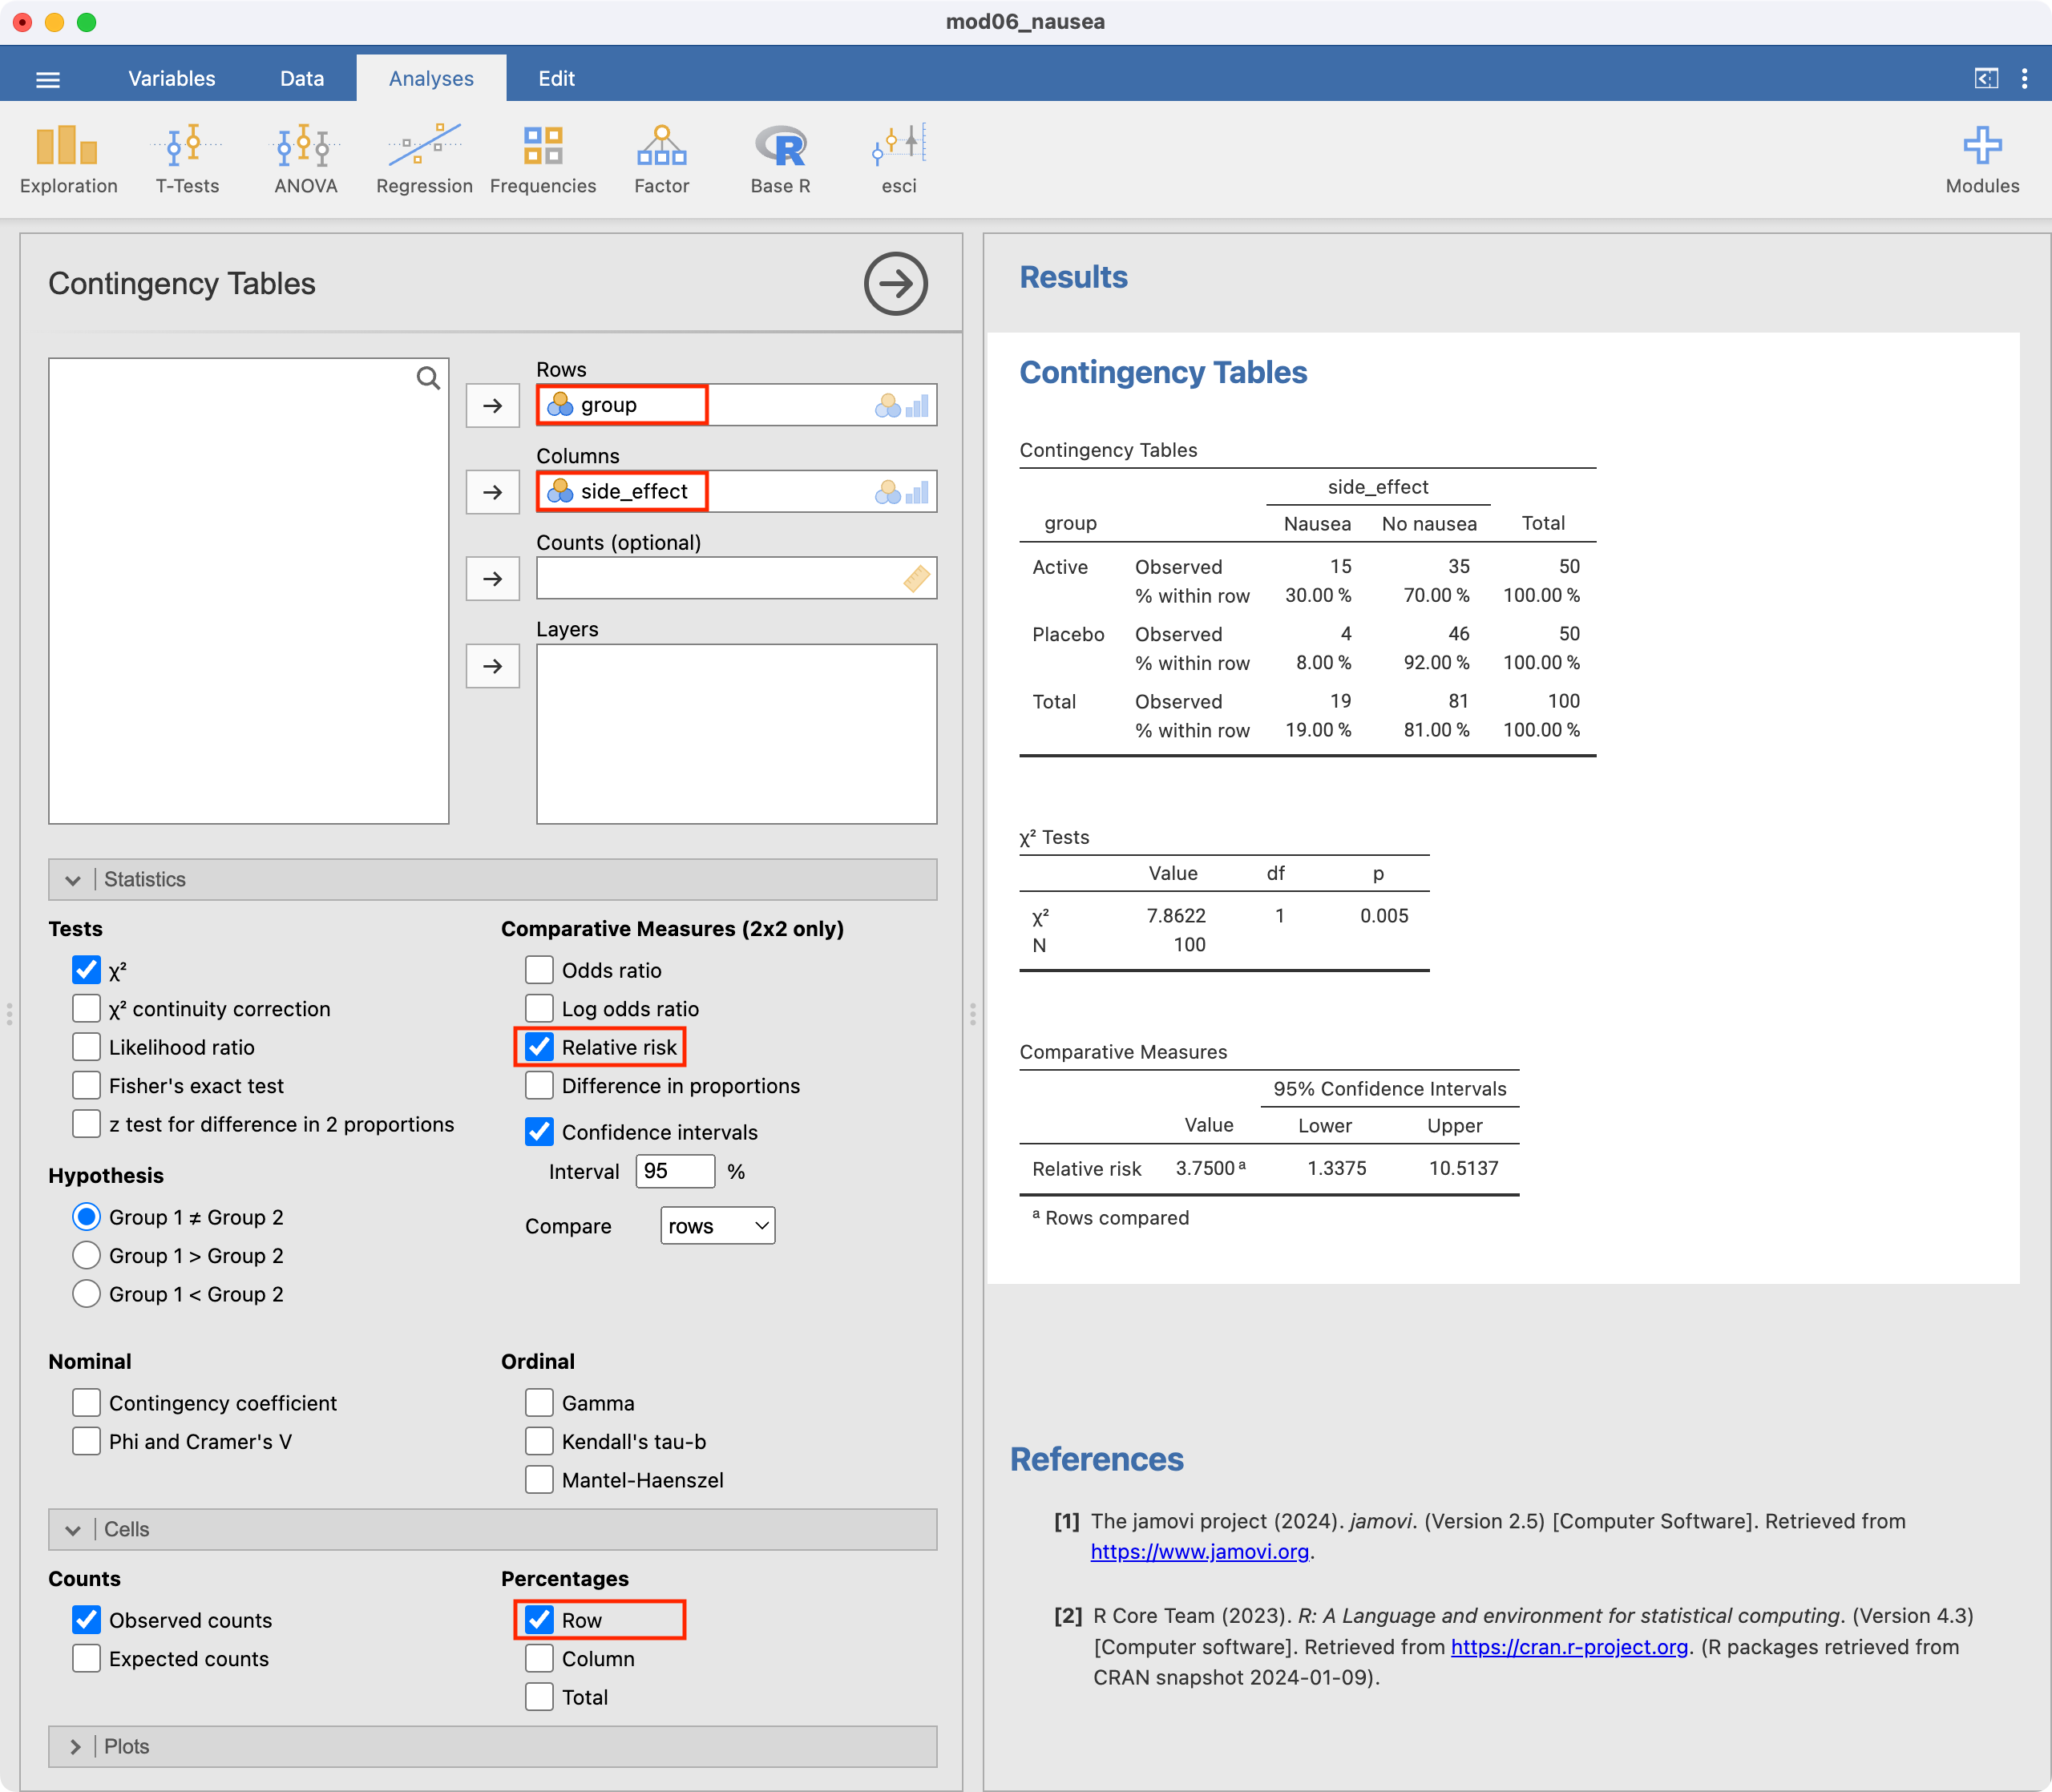Open the ANOVA analyses menu
2052x1792 pixels.
305,159
